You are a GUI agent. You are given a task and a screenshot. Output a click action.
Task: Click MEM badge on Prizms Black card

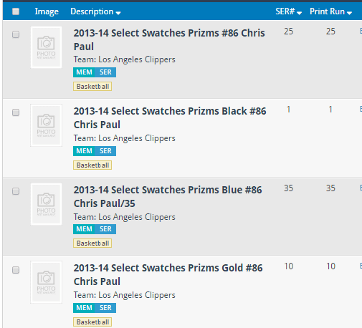pos(84,151)
